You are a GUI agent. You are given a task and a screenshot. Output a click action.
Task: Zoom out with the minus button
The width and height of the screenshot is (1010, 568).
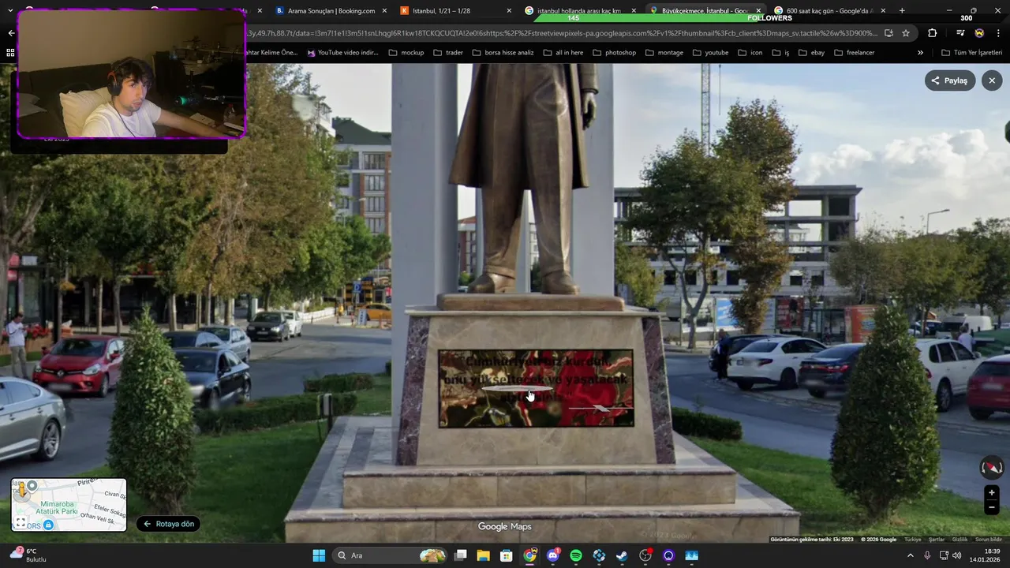coord(992,508)
